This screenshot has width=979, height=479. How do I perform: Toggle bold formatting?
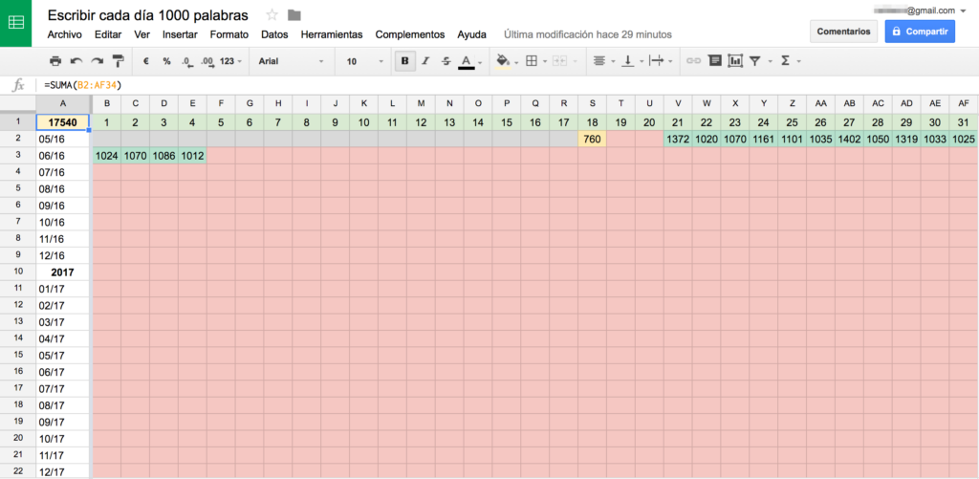405,61
